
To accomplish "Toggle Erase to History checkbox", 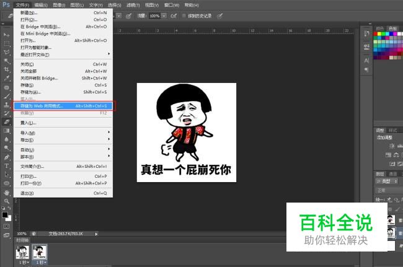I will coord(184,16).
